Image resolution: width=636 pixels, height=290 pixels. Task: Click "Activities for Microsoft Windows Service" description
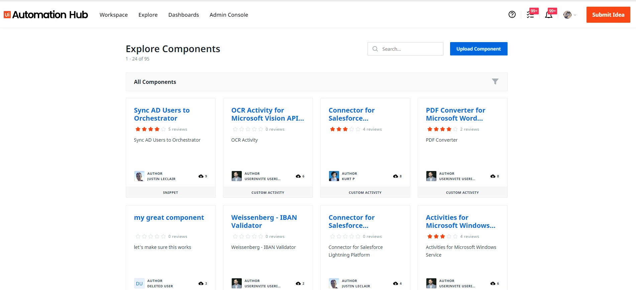click(461, 251)
